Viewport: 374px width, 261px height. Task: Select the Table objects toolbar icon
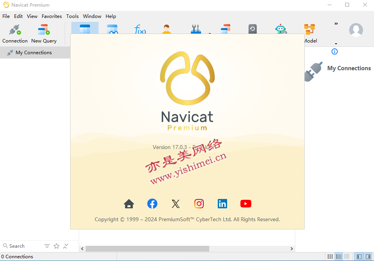(x=85, y=28)
